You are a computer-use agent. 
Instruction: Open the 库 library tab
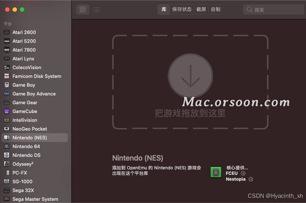(164, 9)
